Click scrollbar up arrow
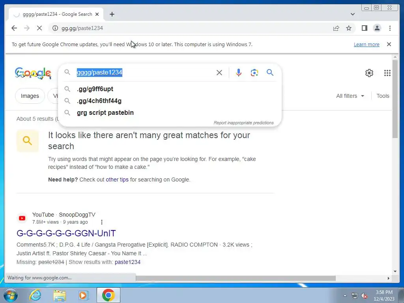Screen dimensions: 404x303 [x=395, y=57]
